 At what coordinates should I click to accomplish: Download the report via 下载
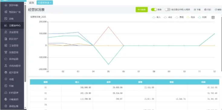coord(197,10)
